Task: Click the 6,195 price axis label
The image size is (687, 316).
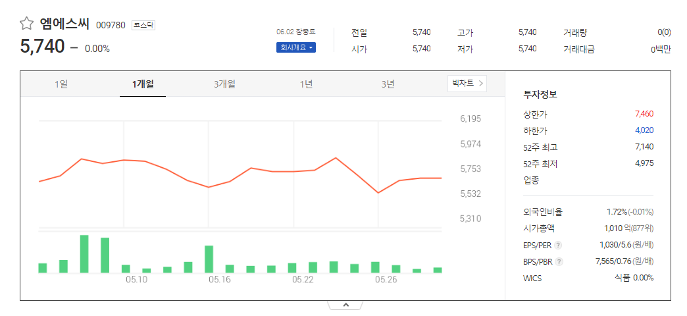Action: pos(471,118)
